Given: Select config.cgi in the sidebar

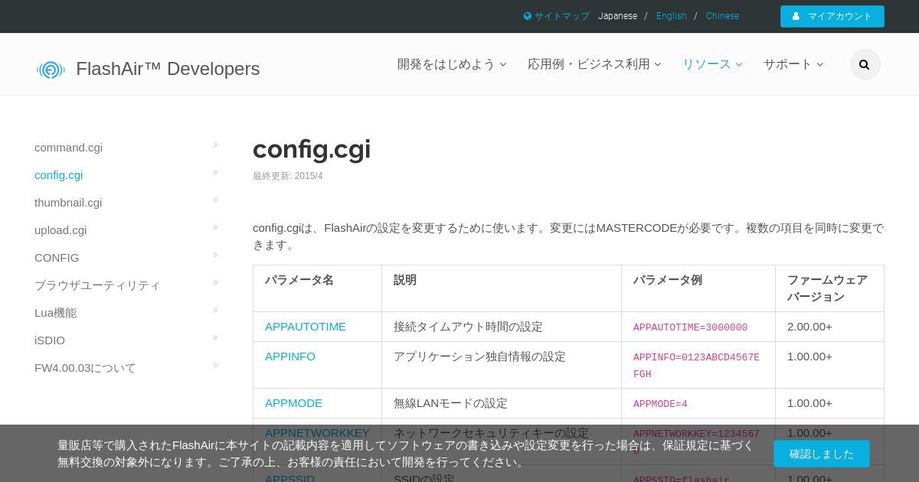Looking at the screenshot, I should click(x=58, y=175).
